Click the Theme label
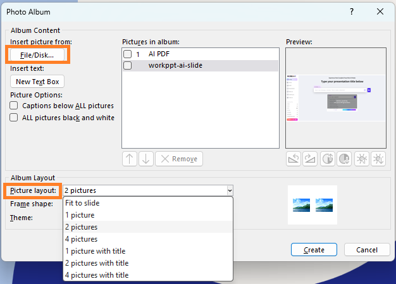This screenshot has width=396, height=284. coord(22,218)
